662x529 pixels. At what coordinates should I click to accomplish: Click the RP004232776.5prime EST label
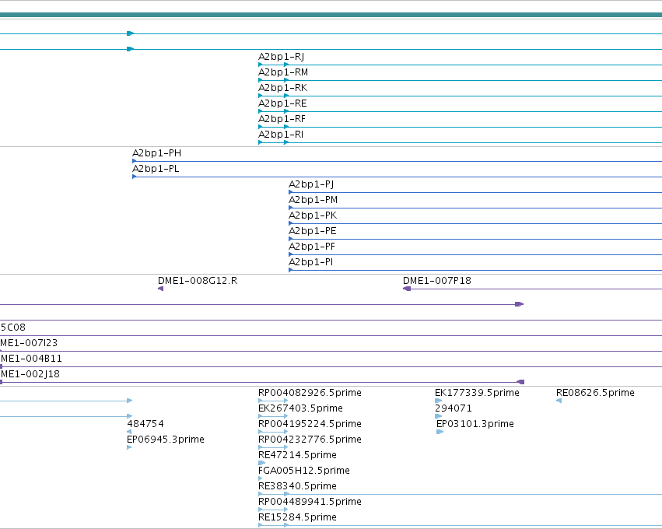(x=310, y=440)
